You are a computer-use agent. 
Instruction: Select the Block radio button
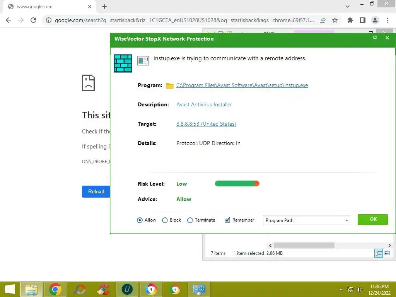pos(165,220)
